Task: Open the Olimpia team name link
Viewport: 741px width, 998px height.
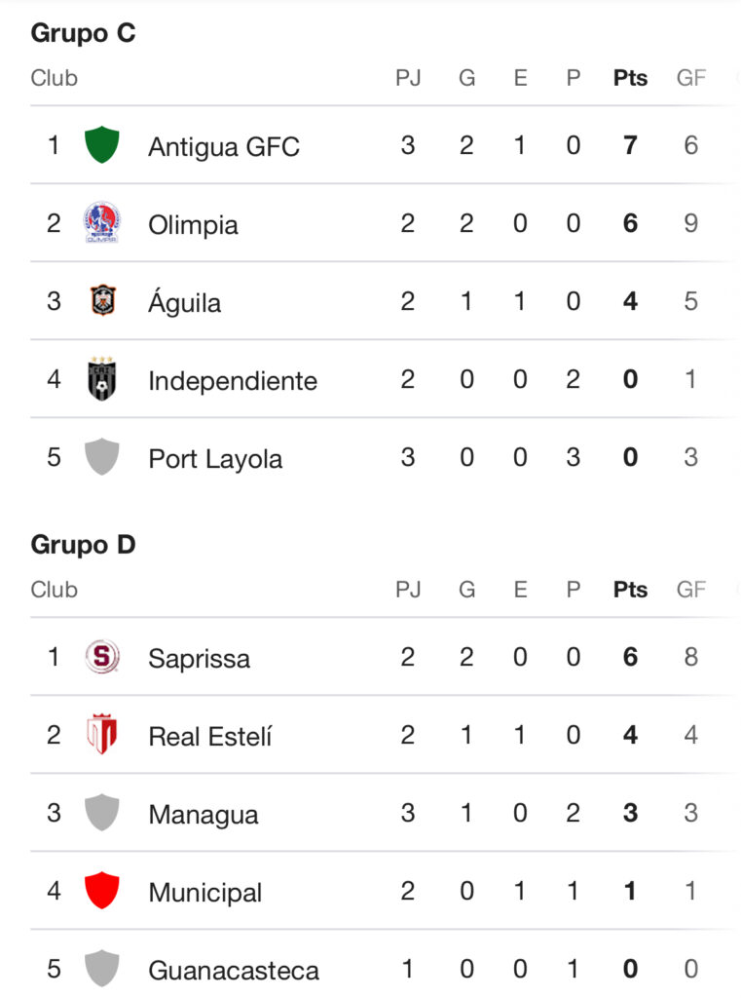Action: (x=193, y=225)
